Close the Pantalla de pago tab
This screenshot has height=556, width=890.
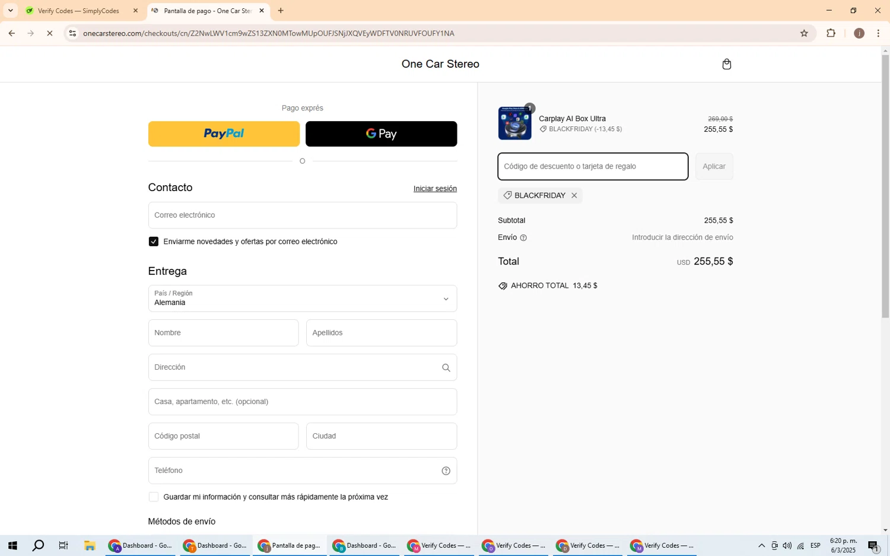point(262,11)
